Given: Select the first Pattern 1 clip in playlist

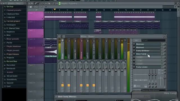Looking at the screenshot, I should coord(66,25).
